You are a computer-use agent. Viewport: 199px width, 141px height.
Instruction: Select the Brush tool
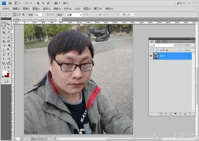pyautogui.click(x=8, y=37)
